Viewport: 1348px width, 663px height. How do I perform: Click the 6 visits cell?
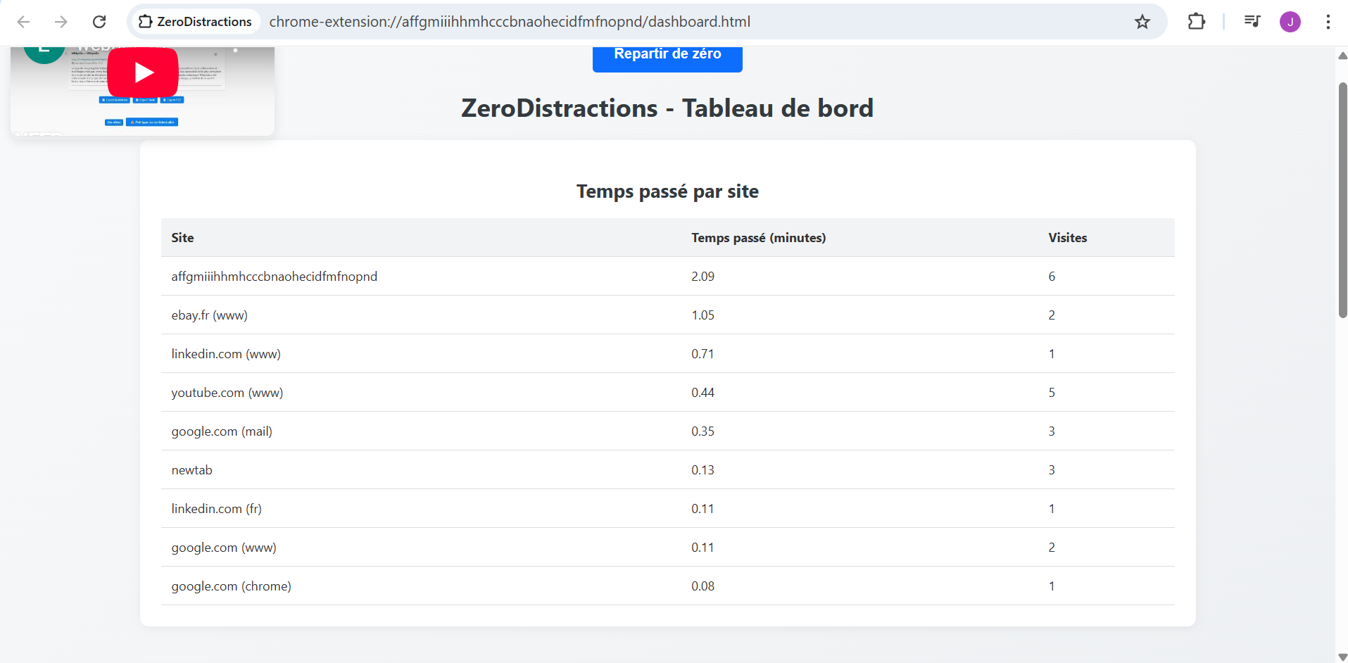1052,277
